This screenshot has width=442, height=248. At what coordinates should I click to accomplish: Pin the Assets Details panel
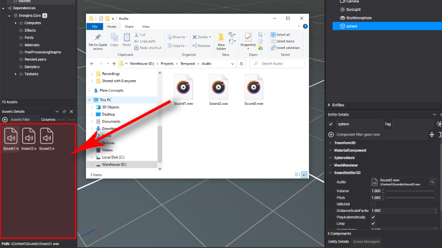[x=64, y=112]
